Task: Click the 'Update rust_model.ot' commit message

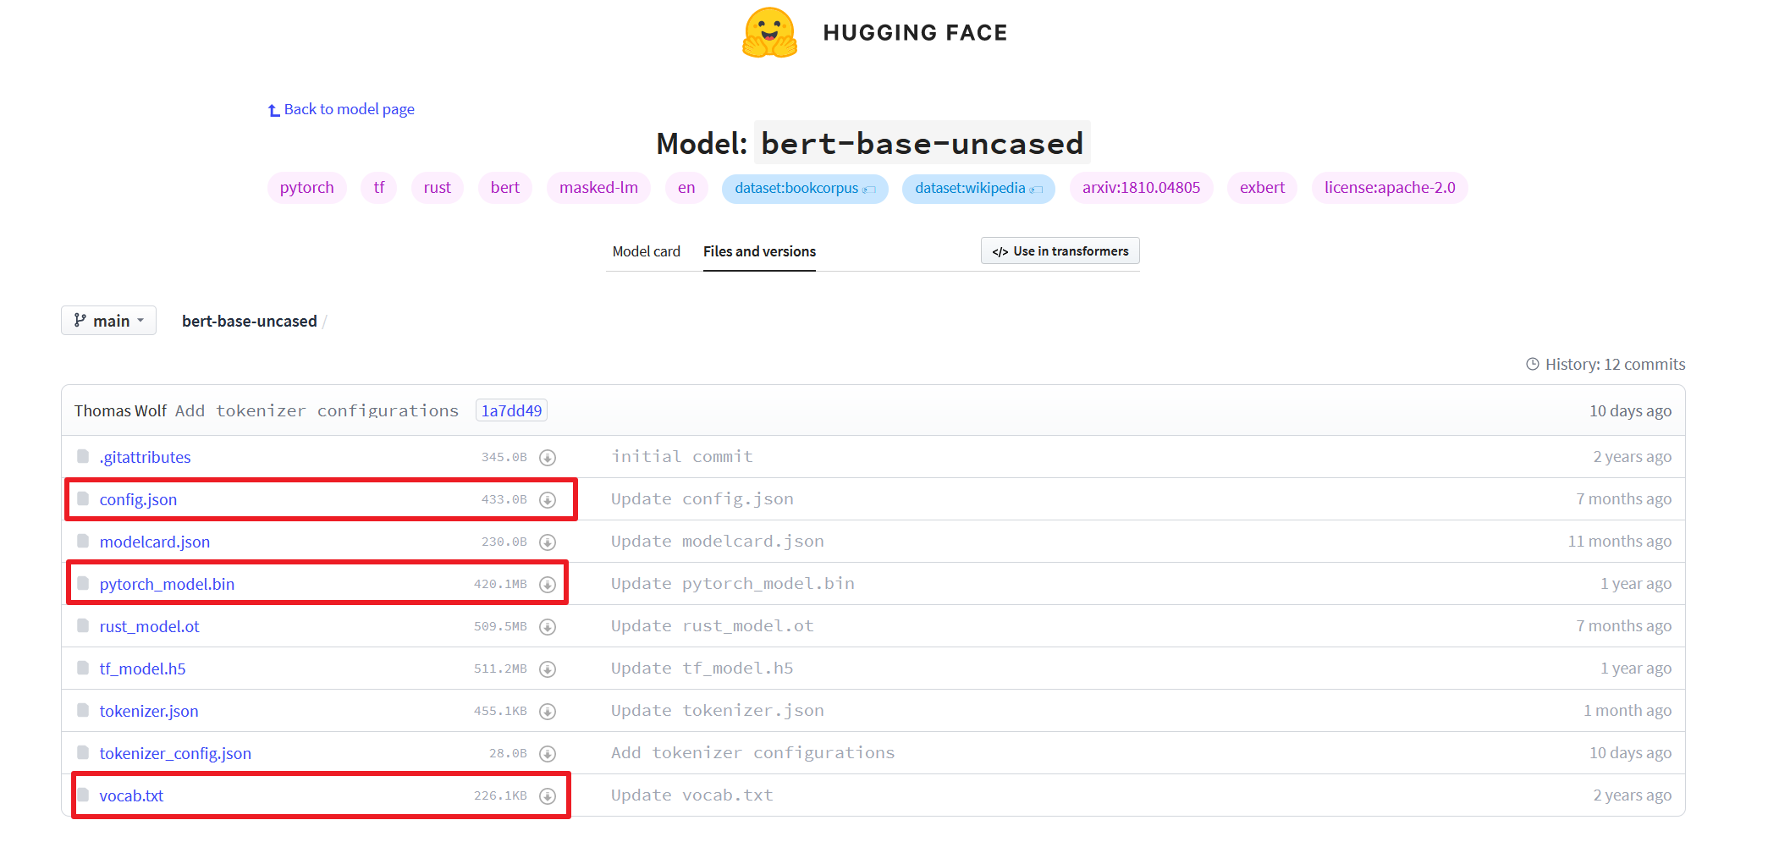Action: pyautogui.click(x=713, y=626)
